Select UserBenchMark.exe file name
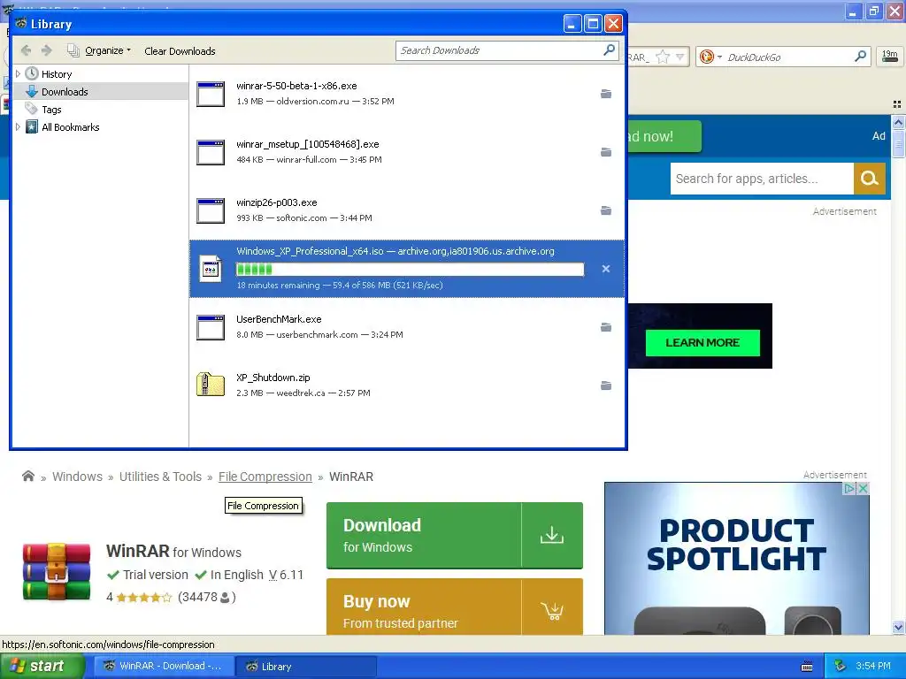906x679 pixels. coord(279,319)
